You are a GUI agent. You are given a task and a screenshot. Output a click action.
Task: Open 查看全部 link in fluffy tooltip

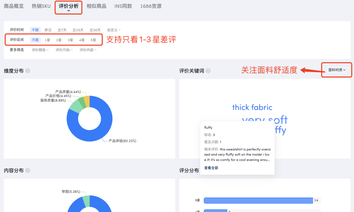[211, 168]
